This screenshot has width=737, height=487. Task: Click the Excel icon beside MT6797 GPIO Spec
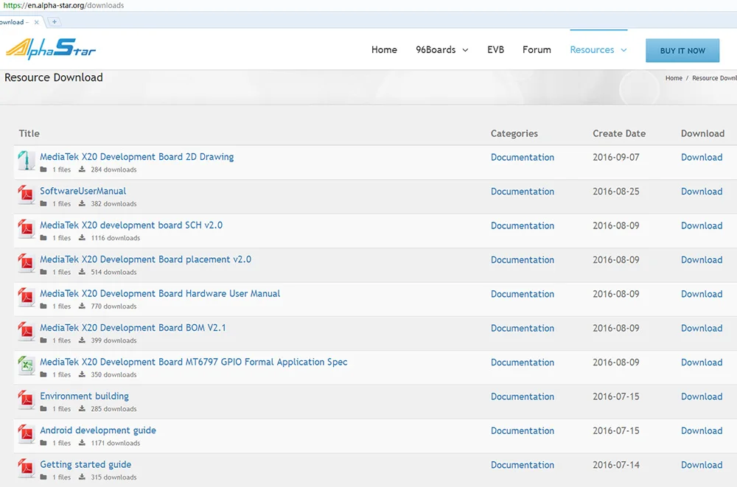click(27, 365)
